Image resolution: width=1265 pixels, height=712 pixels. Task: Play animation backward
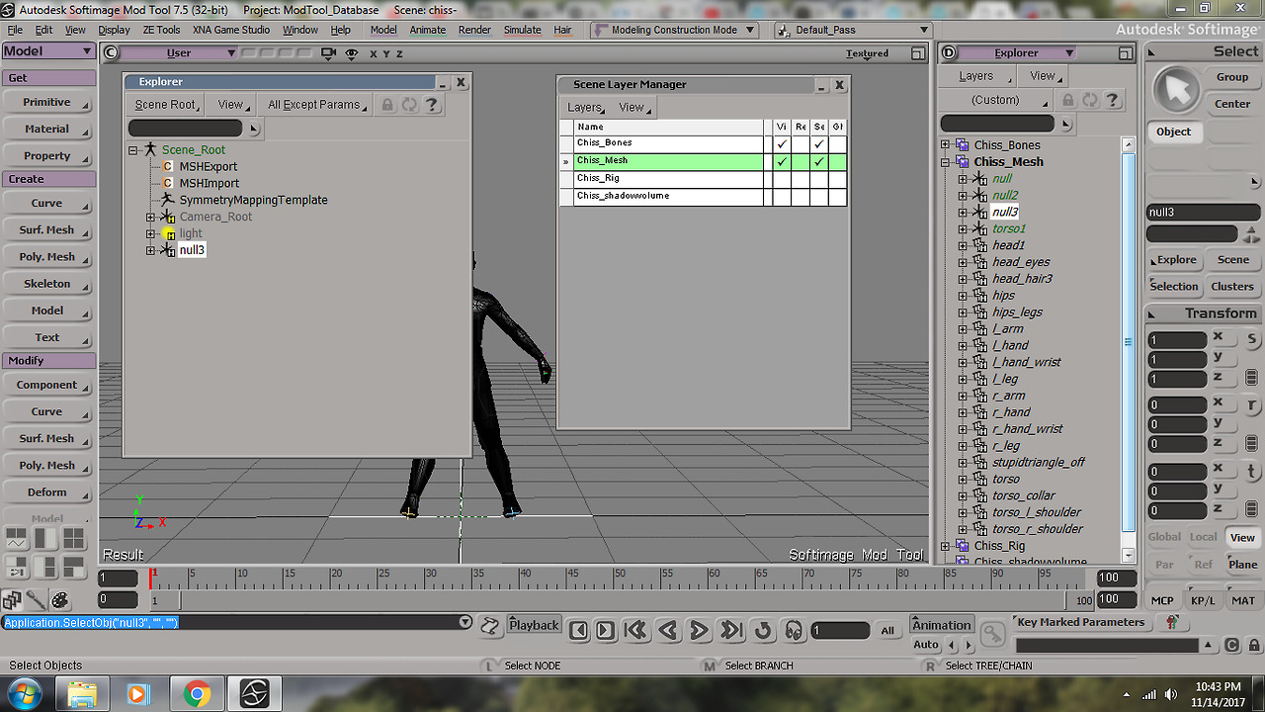pos(667,630)
